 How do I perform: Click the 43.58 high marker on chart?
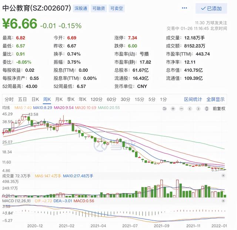(33, 114)
